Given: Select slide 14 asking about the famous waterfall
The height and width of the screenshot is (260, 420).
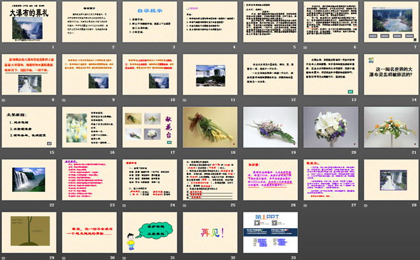Looking at the screenshot, I should coord(389,76).
